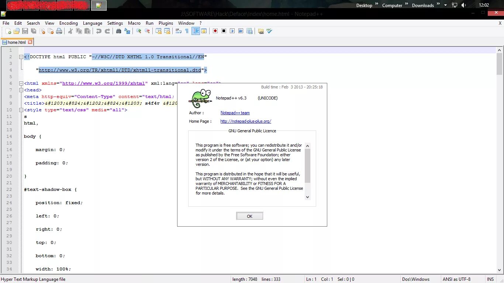Viewport: 504px width, 283px height.
Task: Click the network icon in system tray
Action: tap(455, 5)
